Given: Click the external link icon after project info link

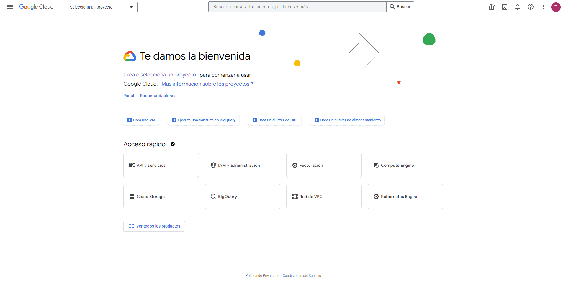Looking at the screenshot, I should (x=252, y=84).
